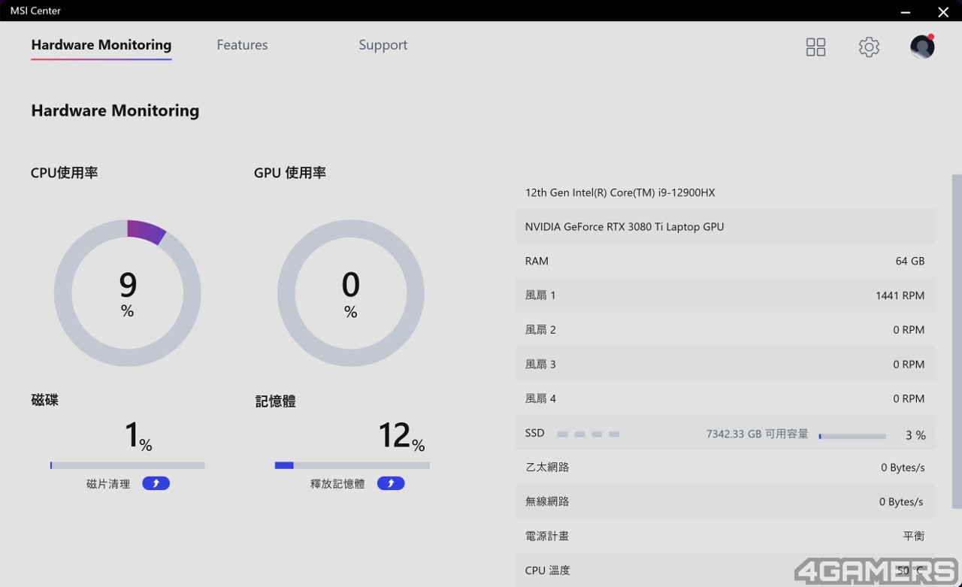
Task: Switch to Support tab
Action: (383, 45)
